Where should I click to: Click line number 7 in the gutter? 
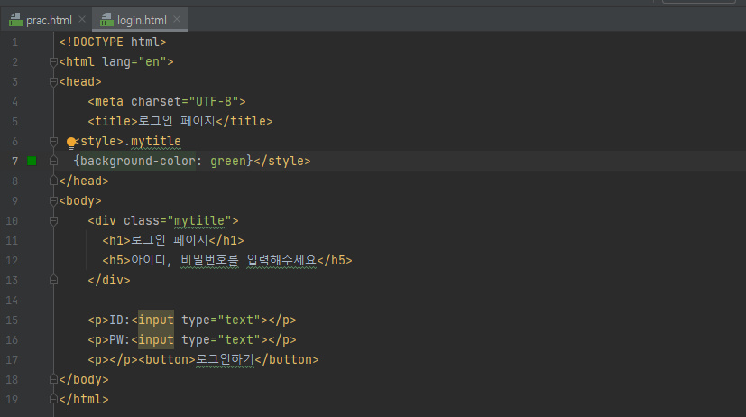point(14,162)
